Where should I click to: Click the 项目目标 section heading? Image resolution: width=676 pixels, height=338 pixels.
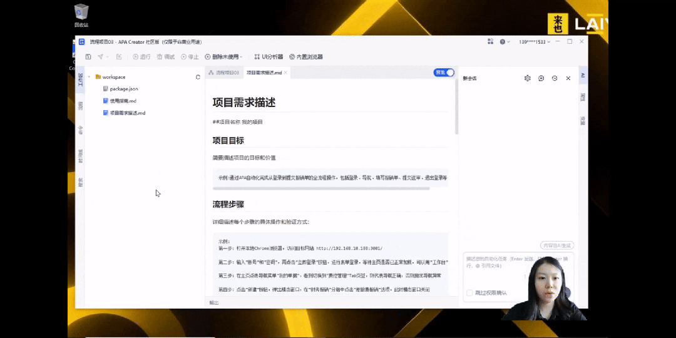(x=228, y=141)
